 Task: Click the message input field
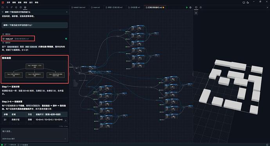[x=34, y=135]
